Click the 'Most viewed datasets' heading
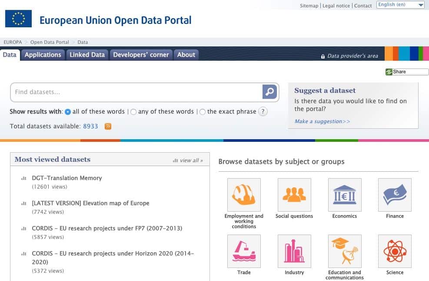This screenshot has height=281, width=429. click(53, 160)
